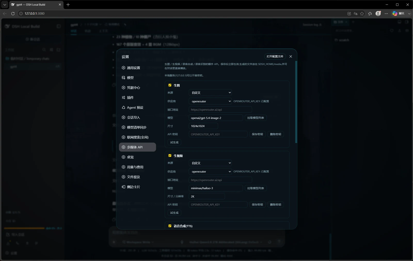Click 保存密钥 in 生图 section
The image size is (413, 261).
click(257, 134)
